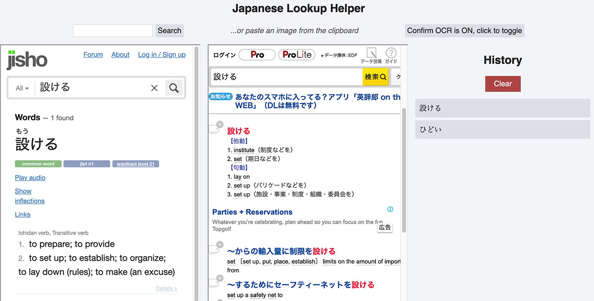Click the Jisho pane vertical scrollbar
Viewport: 594px width, 301px height.
(x=196, y=173)
